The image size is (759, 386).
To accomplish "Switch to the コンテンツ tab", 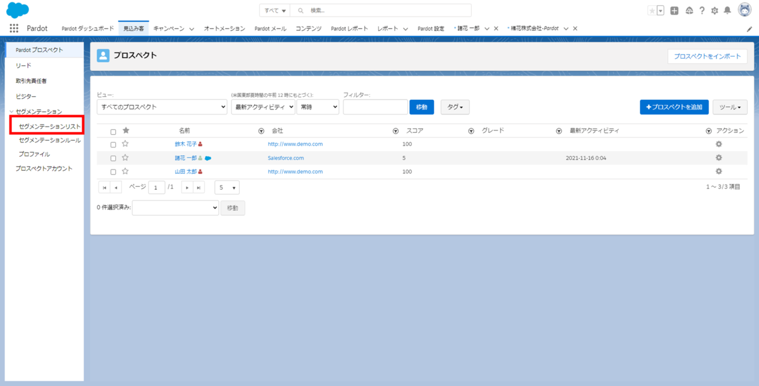I will point(309,28).
